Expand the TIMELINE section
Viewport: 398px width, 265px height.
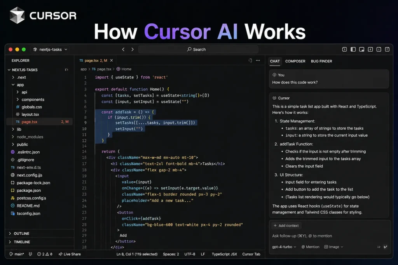click(22, 242)
